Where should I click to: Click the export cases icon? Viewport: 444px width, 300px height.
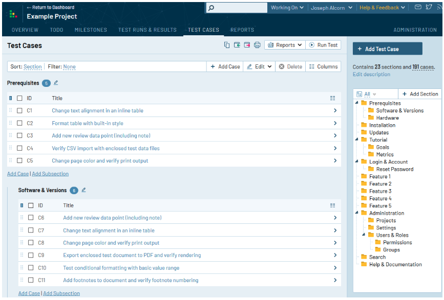[x=247, y=45]
